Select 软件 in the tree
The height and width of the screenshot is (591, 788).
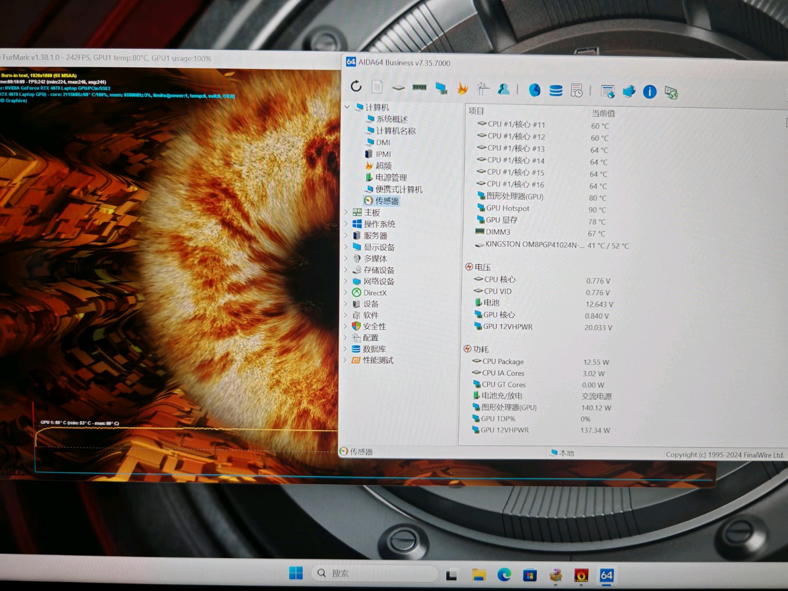370,315
